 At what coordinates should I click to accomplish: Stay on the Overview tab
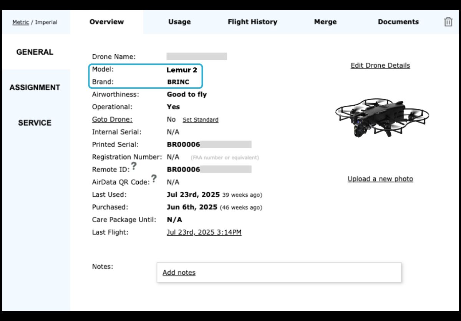(106, 22)
